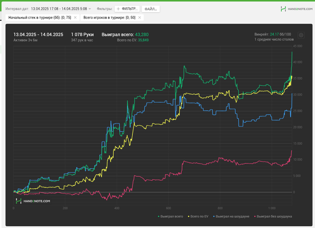Toggle the 'Выиграл без шоудауна' pink legend series
The image size is (315, 228).
(273, 216)
